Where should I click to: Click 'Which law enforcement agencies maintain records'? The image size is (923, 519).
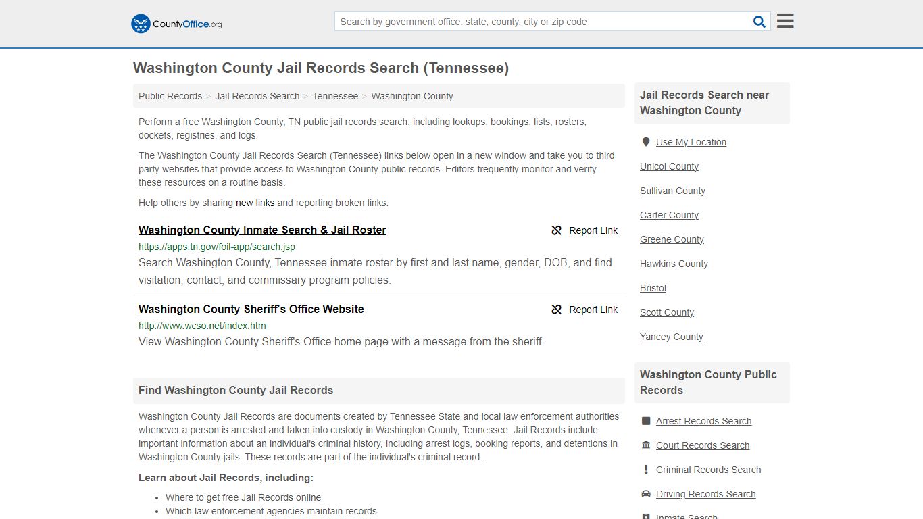pyautogui.click(x=271, y=511)
